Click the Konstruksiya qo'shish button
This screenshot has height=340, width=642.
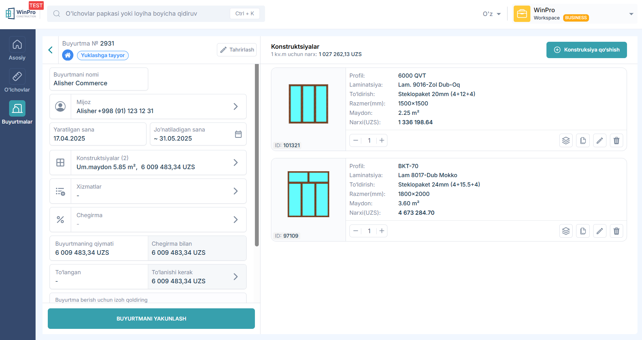(x=586, y=50)
